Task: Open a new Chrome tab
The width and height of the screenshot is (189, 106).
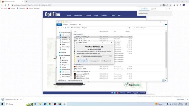Action: [x=27, y=2]
